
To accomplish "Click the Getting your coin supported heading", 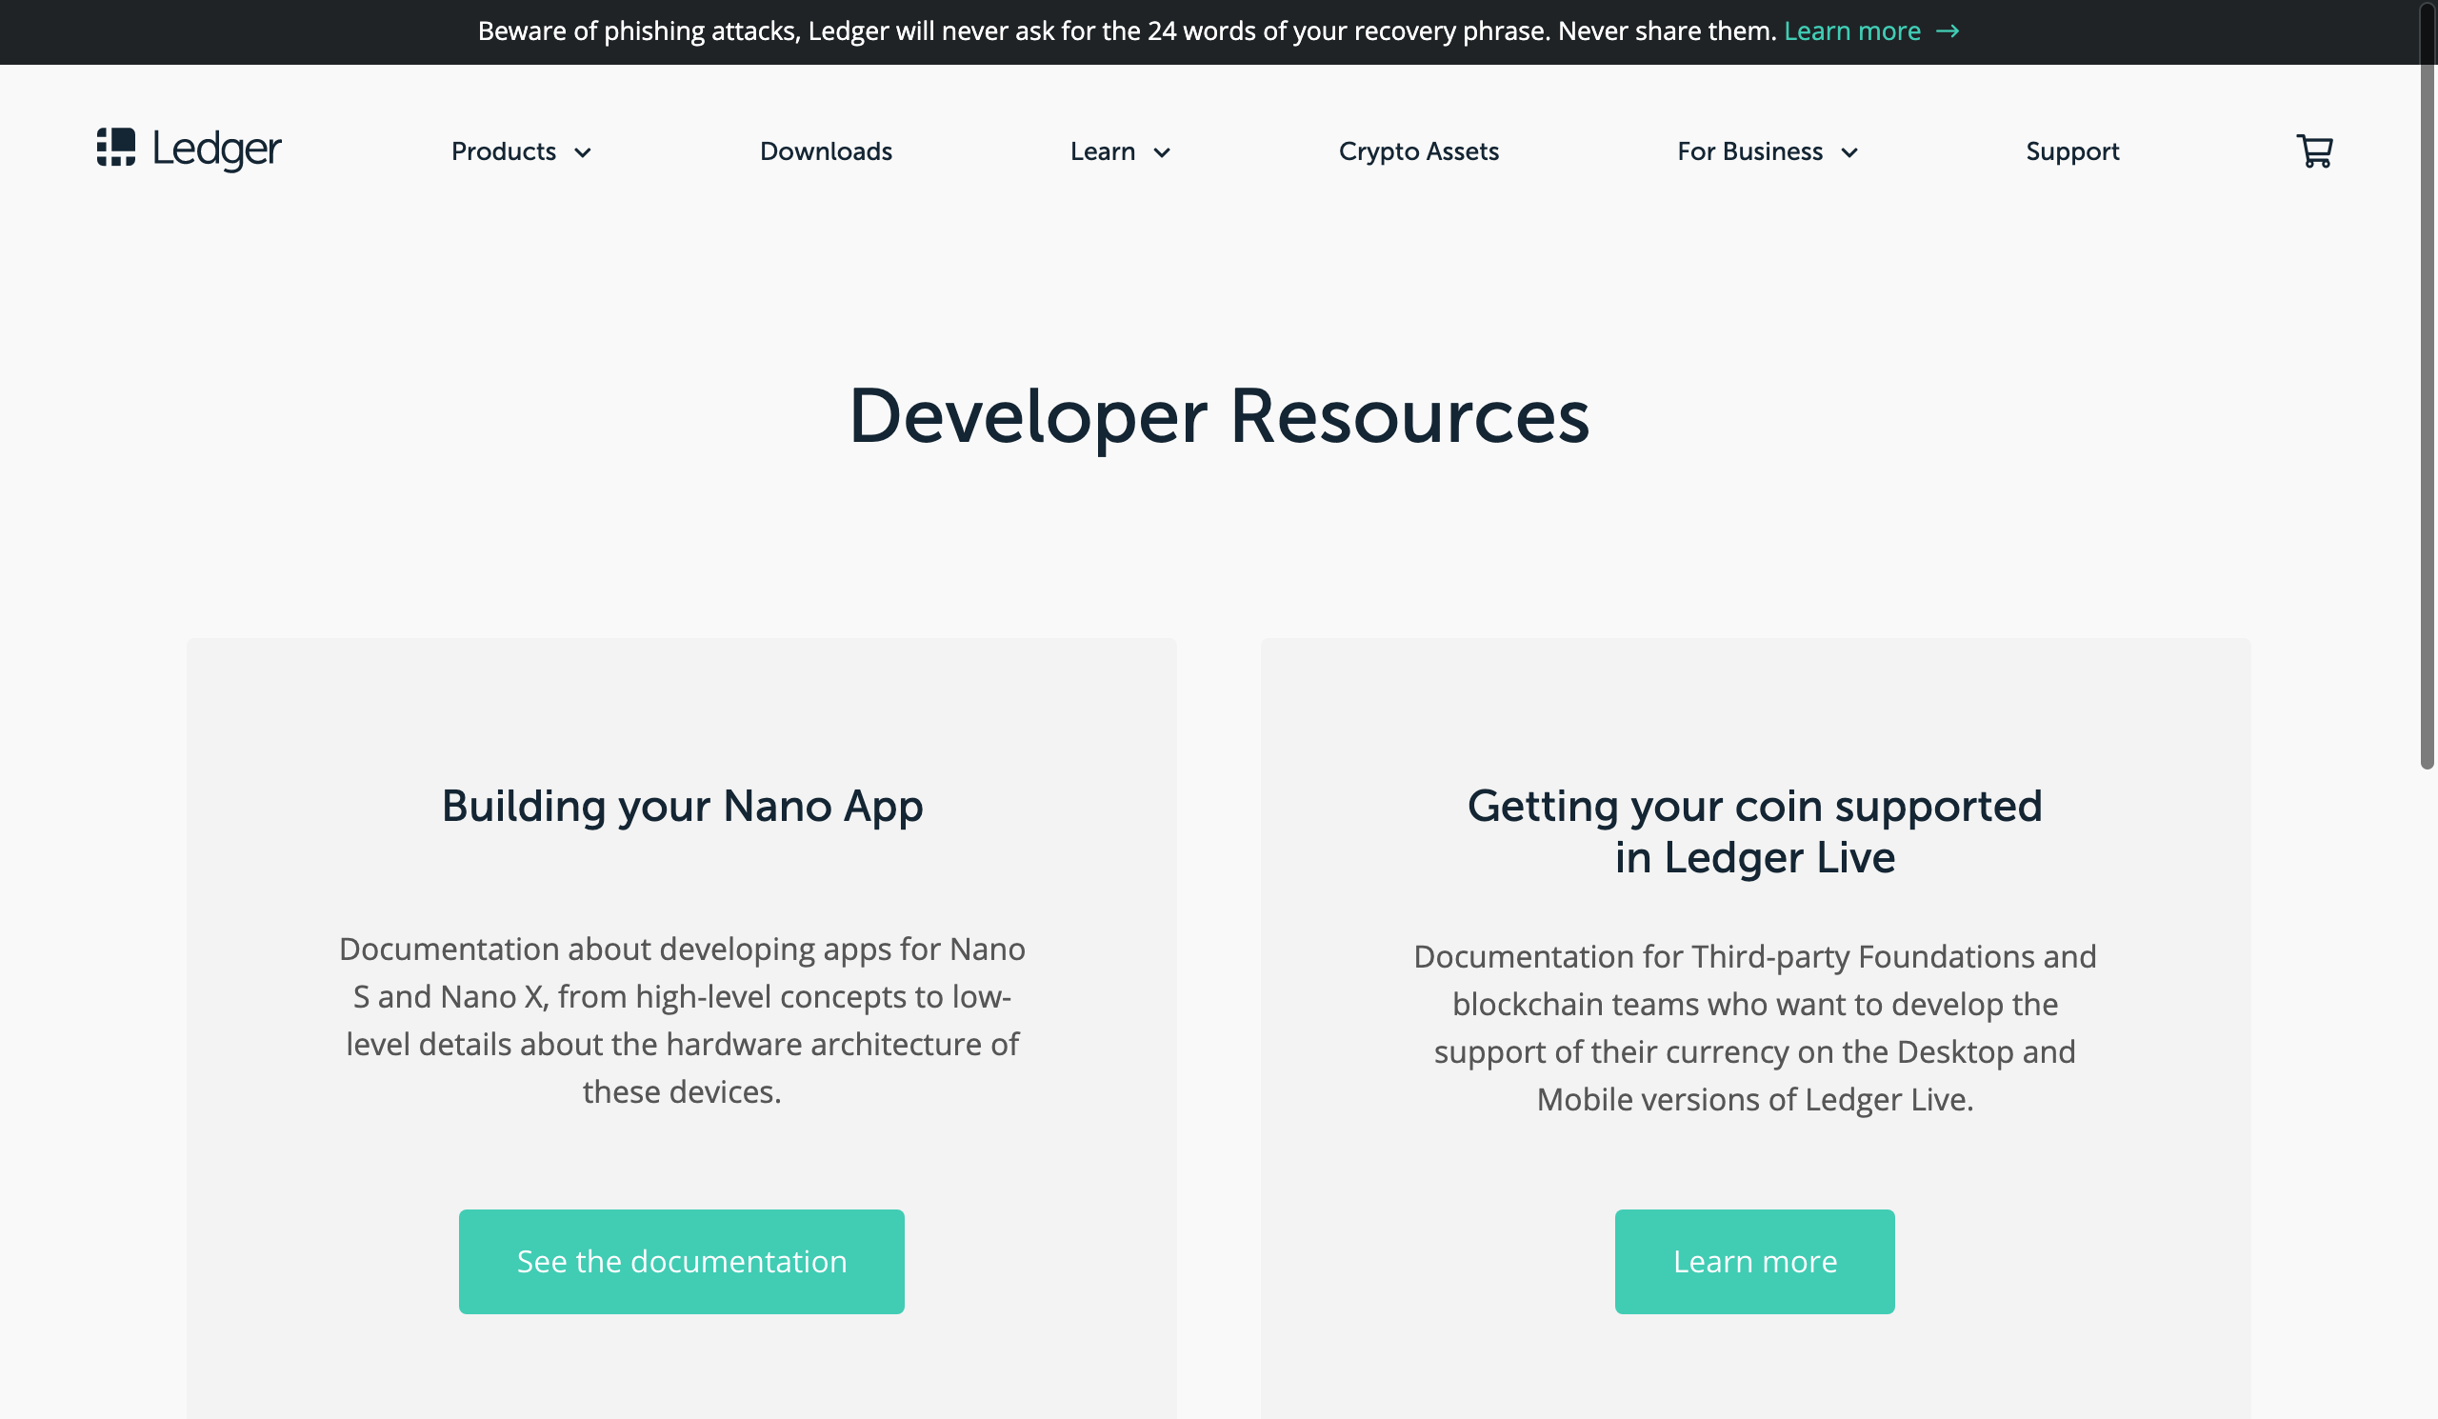I will click(1754, 831).
